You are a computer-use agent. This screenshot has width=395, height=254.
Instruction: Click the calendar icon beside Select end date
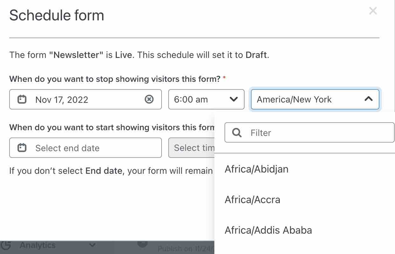coord(22,148)
